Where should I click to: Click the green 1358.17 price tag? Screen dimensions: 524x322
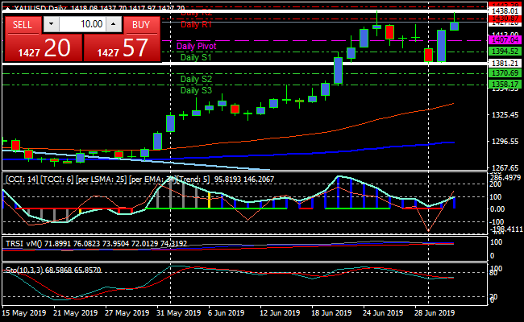504,84
